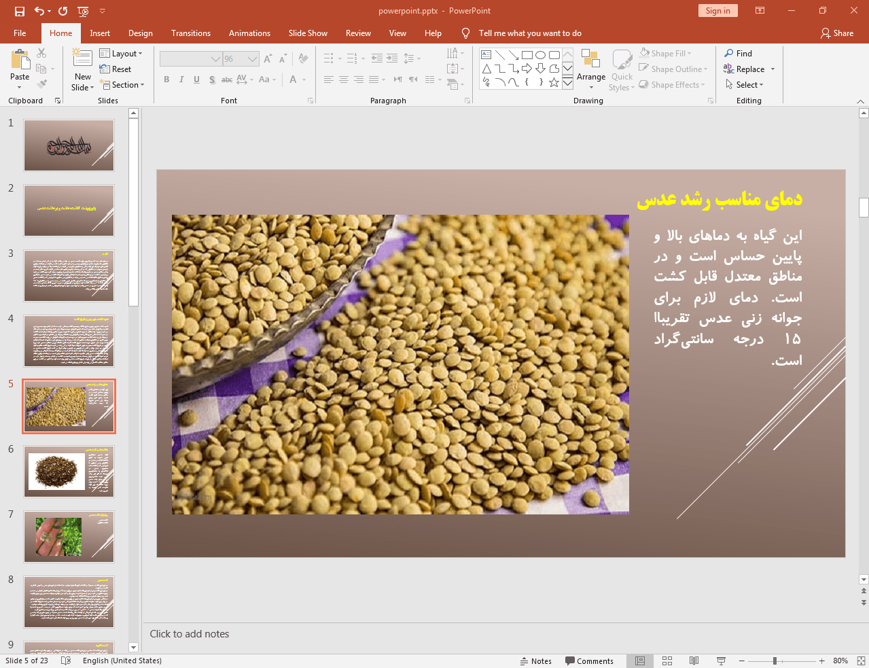The width and height of the screenshot is (869, 668).
Task: Increase font size icon
Action: (268, 59)
